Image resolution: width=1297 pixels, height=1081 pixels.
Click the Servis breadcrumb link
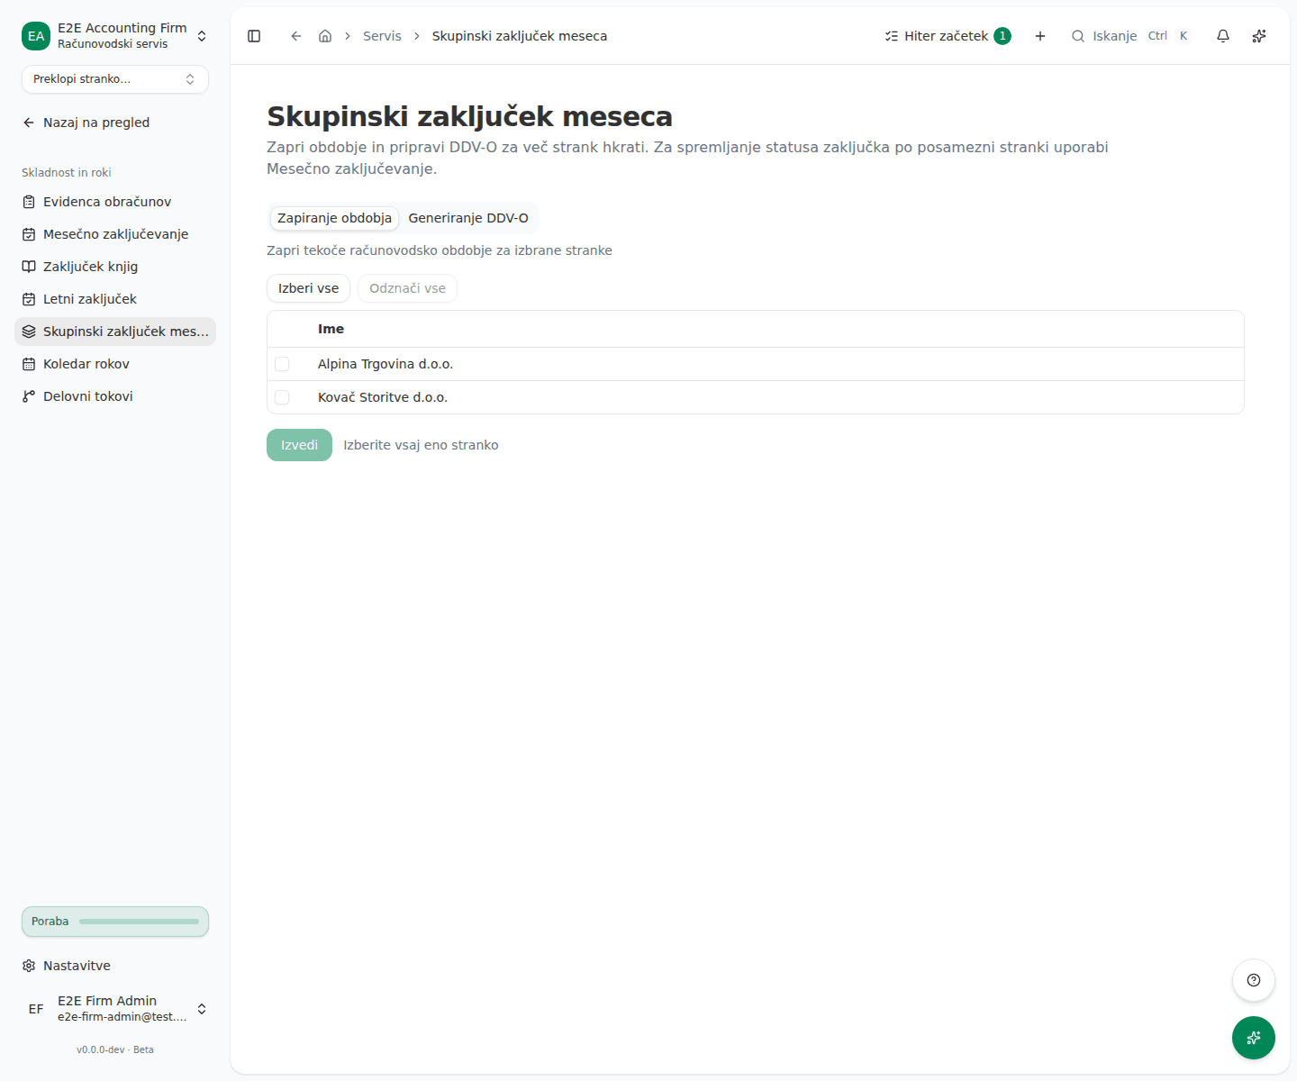click(382, 36)
